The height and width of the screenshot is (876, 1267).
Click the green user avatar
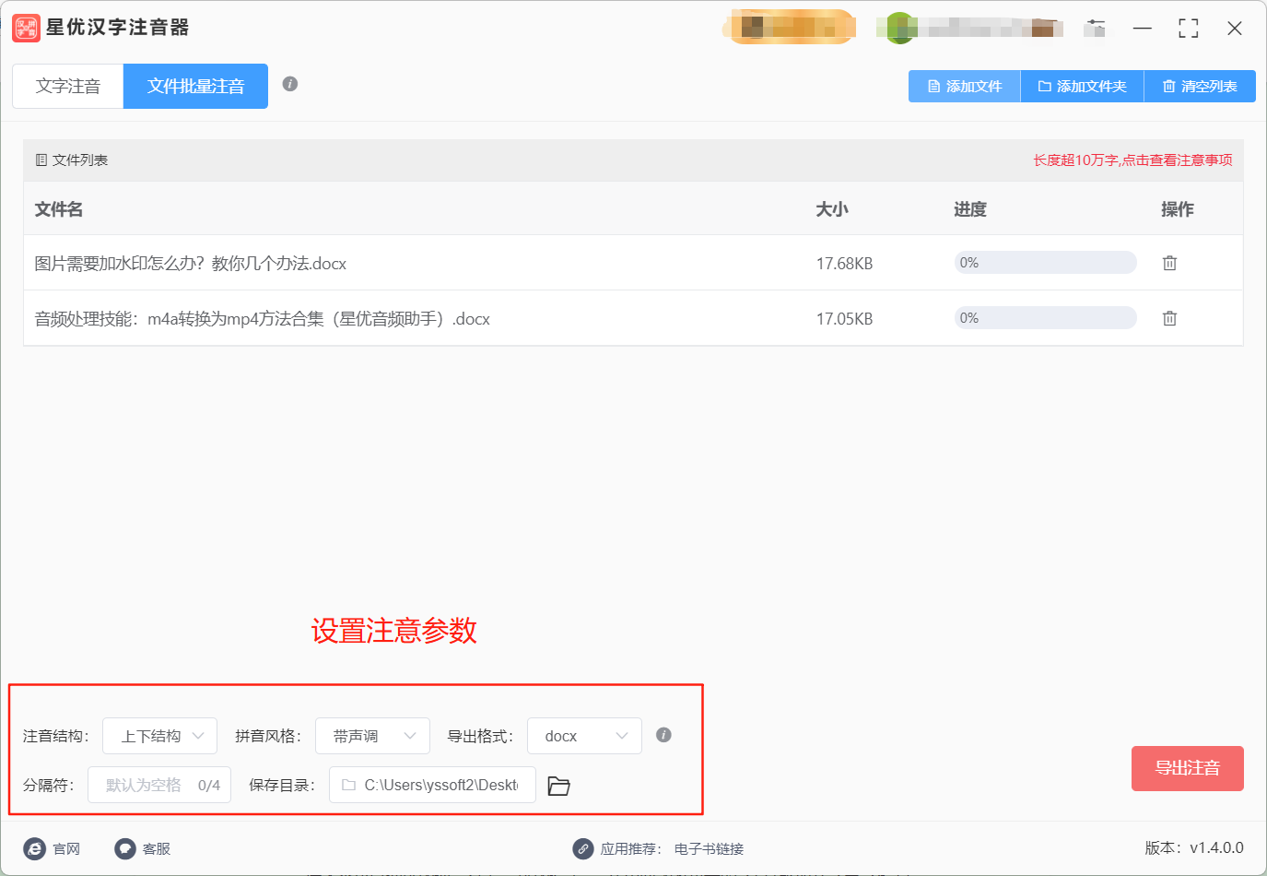900,28
